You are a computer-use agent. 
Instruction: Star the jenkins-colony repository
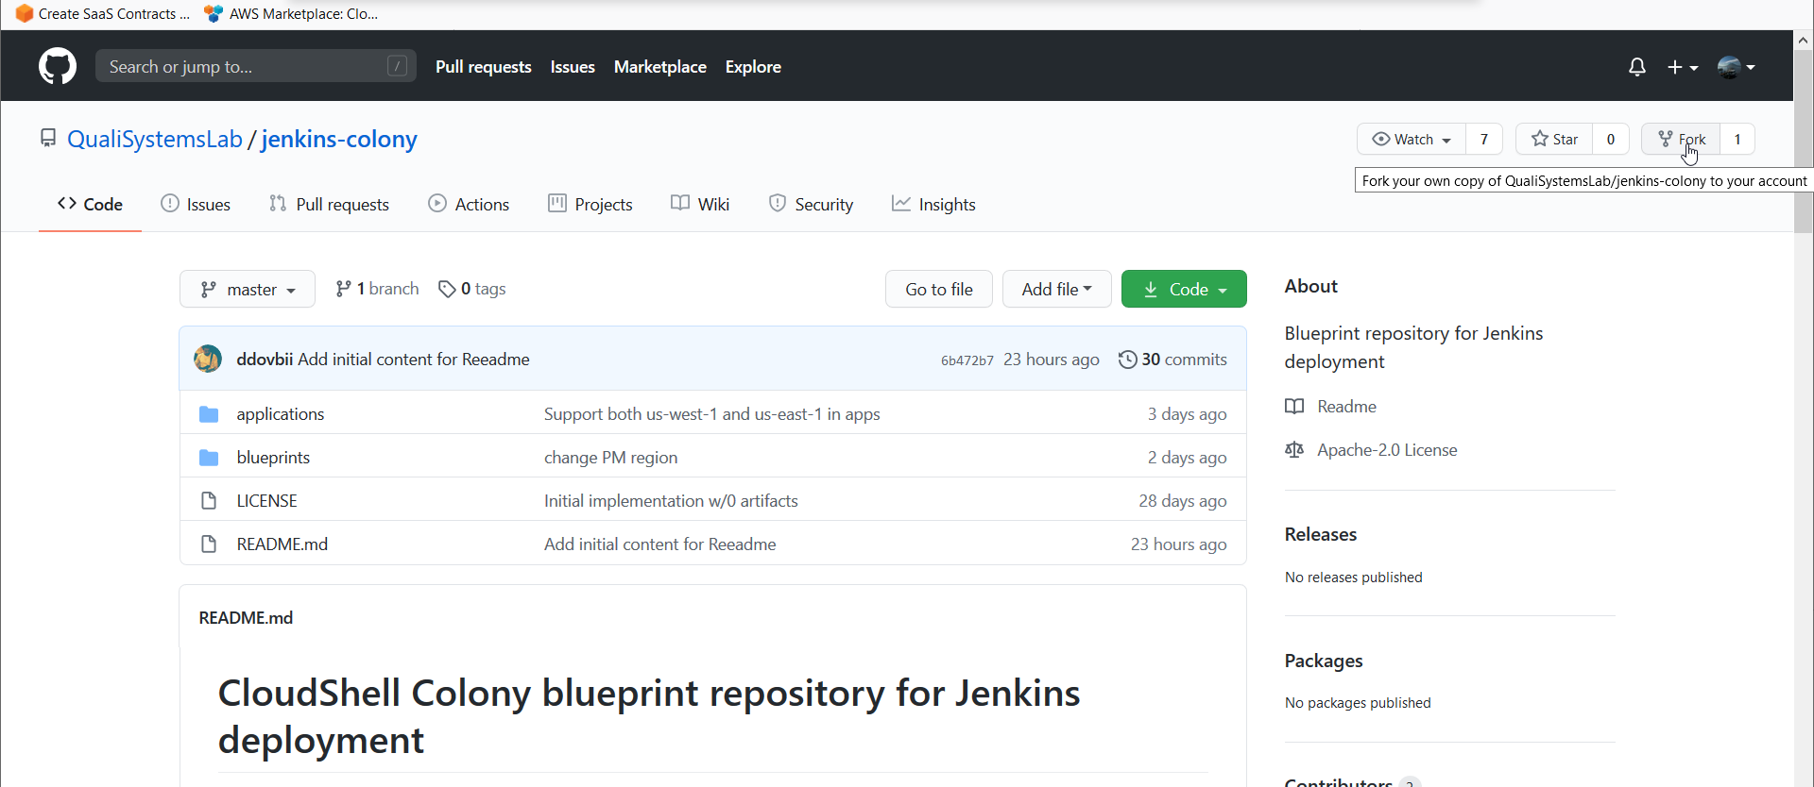pyautogui.click(x=1554, y=139)
